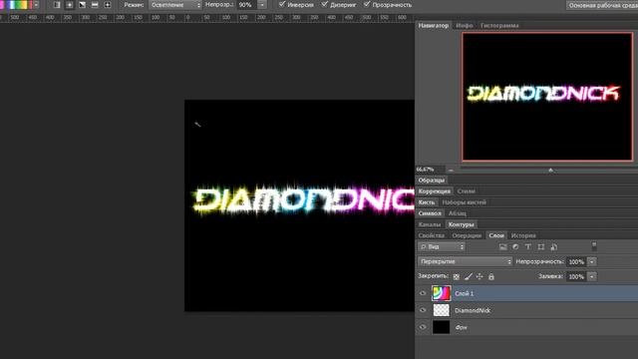This screenshot has height=359, width=638.
Task: Open the Образцы panel tab
Action: [432, 179]
